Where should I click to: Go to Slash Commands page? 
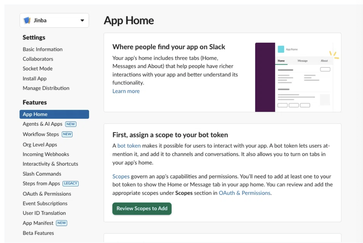42,174
